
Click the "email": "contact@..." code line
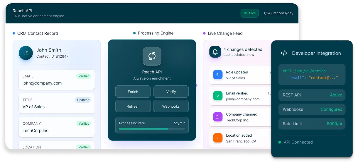(313, 78)
